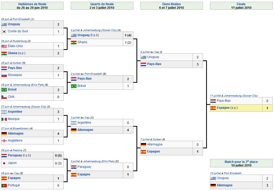The image size is (275, 191).
Task: Click the Portugal flag icon
Action: click(x=4, y=185)
